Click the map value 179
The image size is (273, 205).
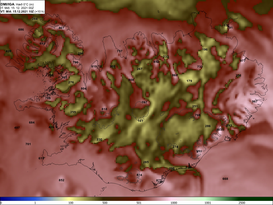189,81
